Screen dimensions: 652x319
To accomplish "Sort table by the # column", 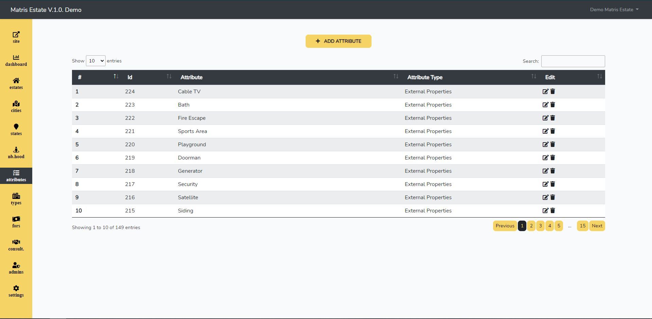I will (97, 77).
